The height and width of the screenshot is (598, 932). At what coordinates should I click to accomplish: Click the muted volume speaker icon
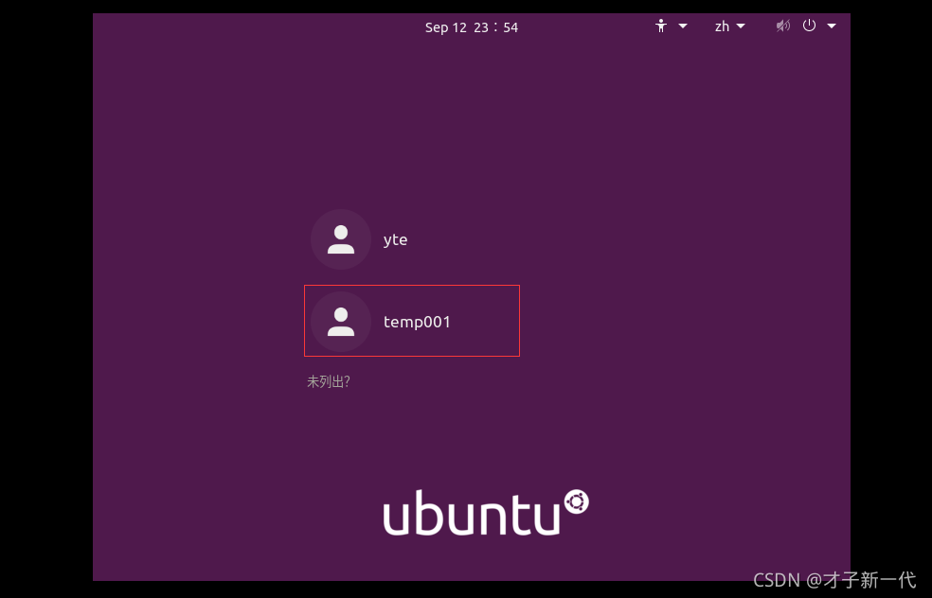(x=782, y=26)
